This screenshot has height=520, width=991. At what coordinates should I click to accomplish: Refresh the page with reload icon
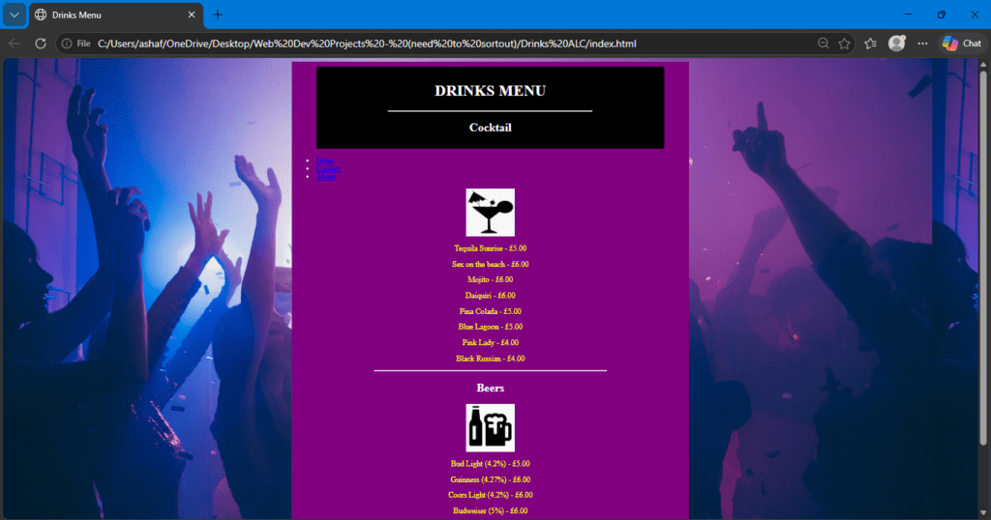coord(41,43)
